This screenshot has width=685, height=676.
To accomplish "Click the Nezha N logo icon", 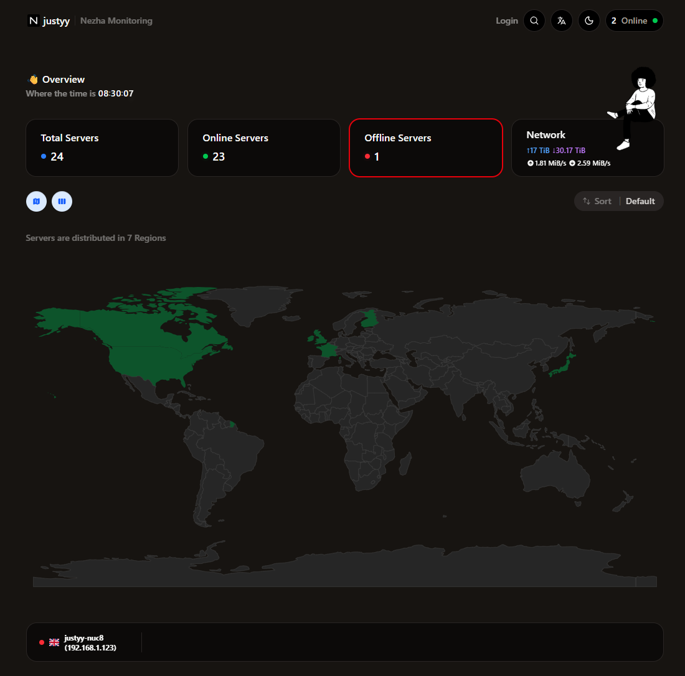I will (x=33, y=21).
